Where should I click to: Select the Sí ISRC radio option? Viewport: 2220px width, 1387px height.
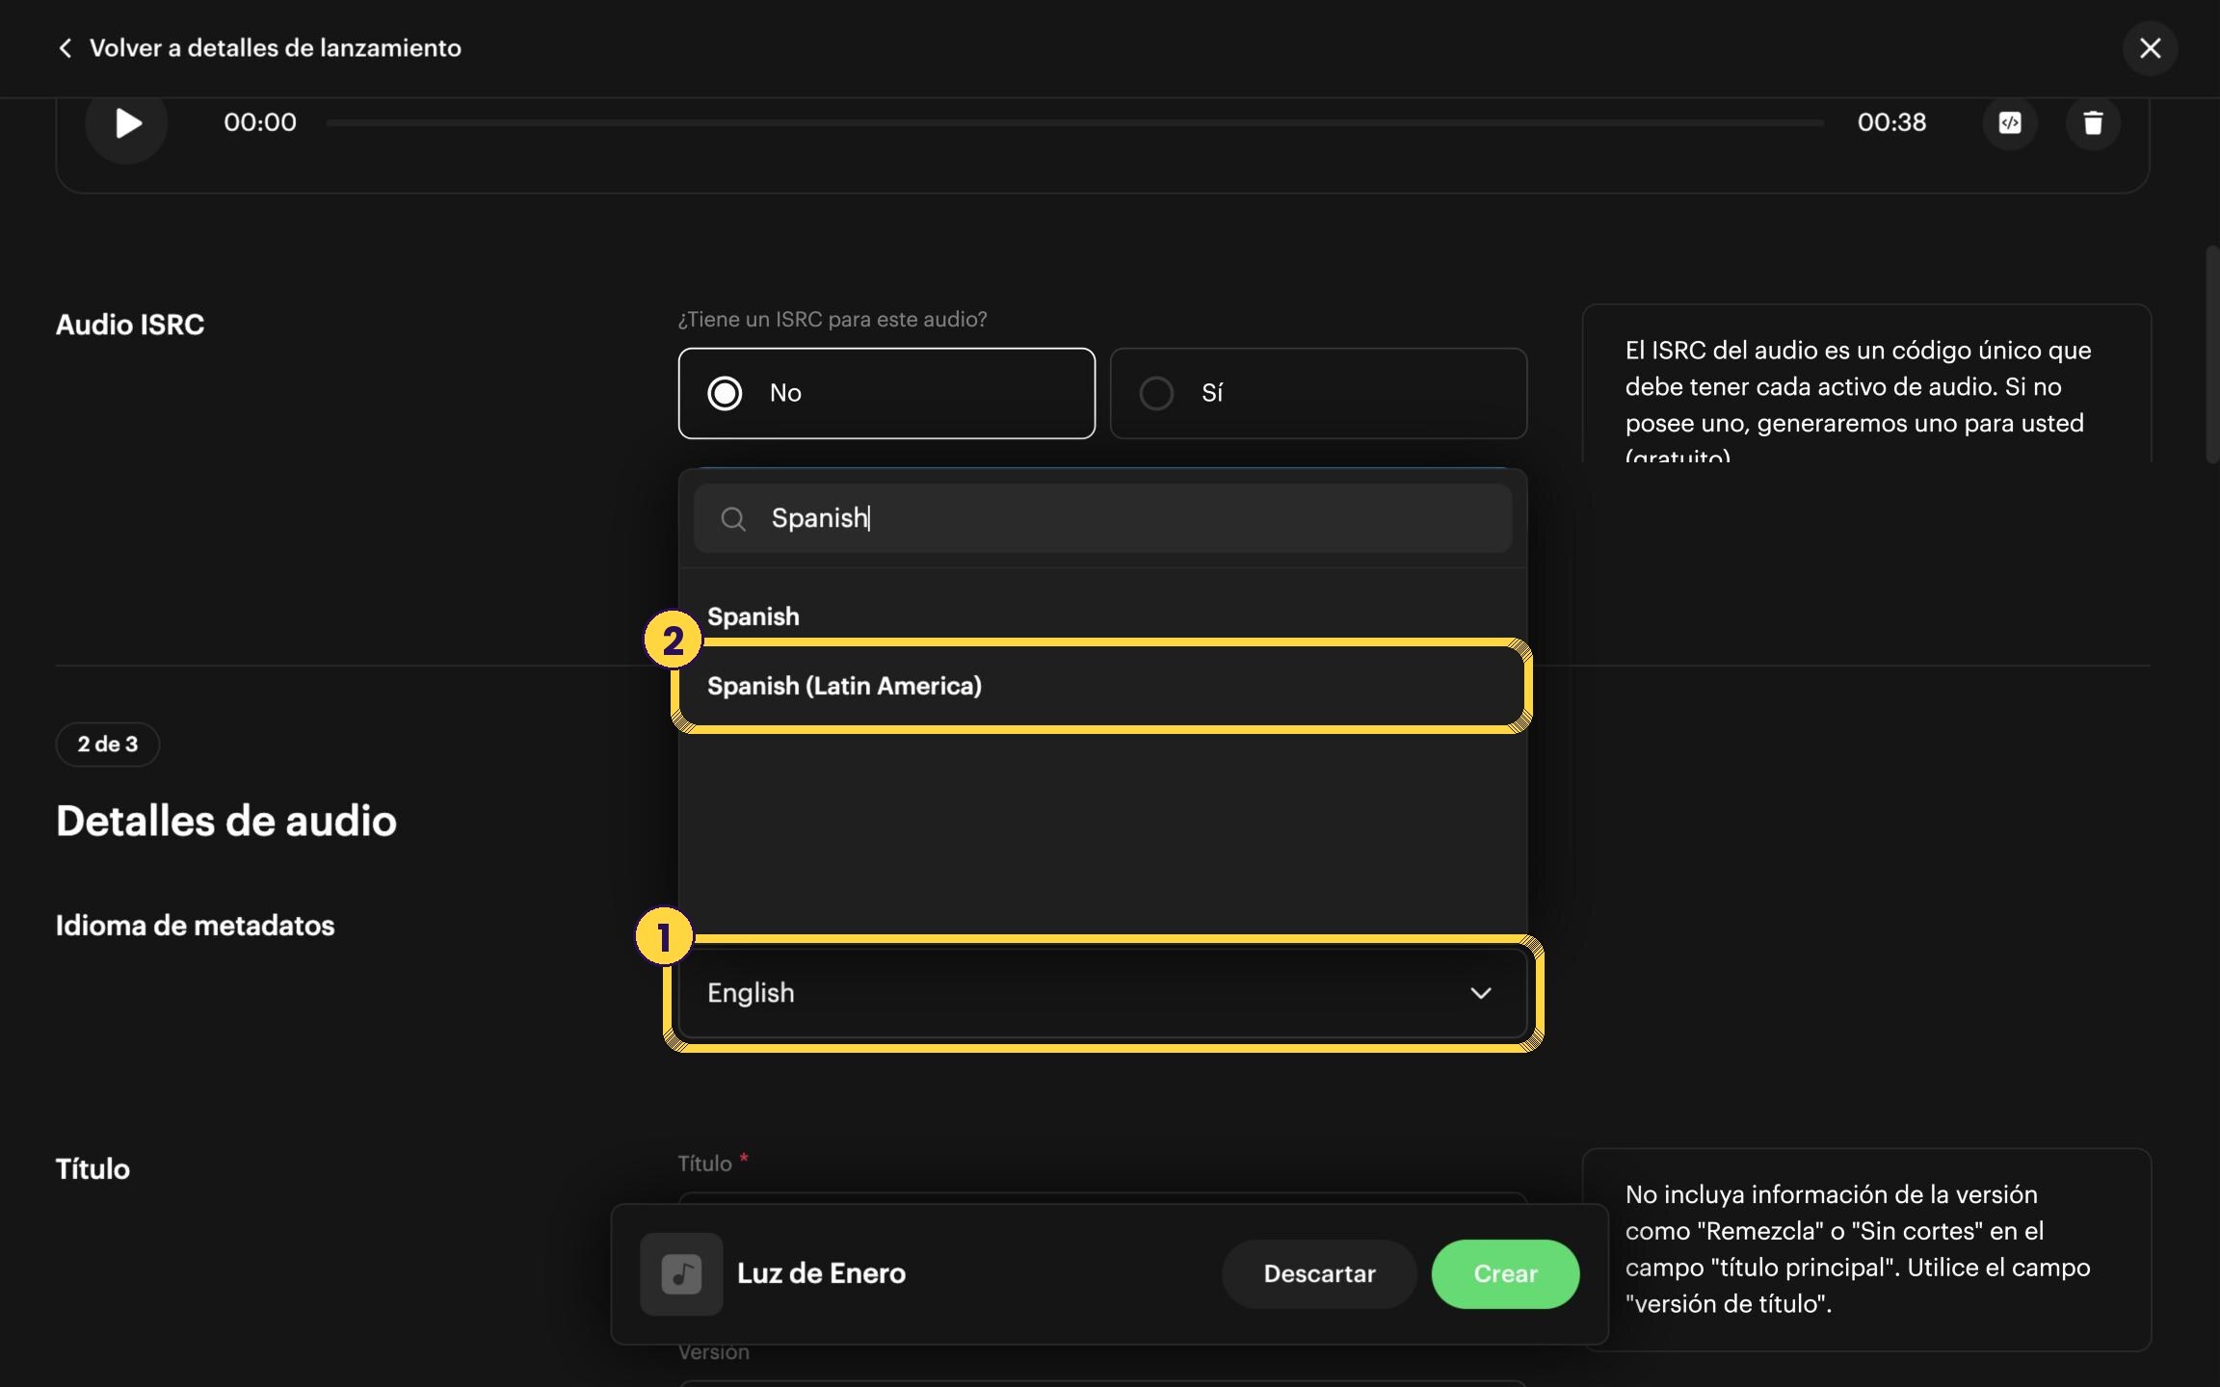[x=1318, y=393]
